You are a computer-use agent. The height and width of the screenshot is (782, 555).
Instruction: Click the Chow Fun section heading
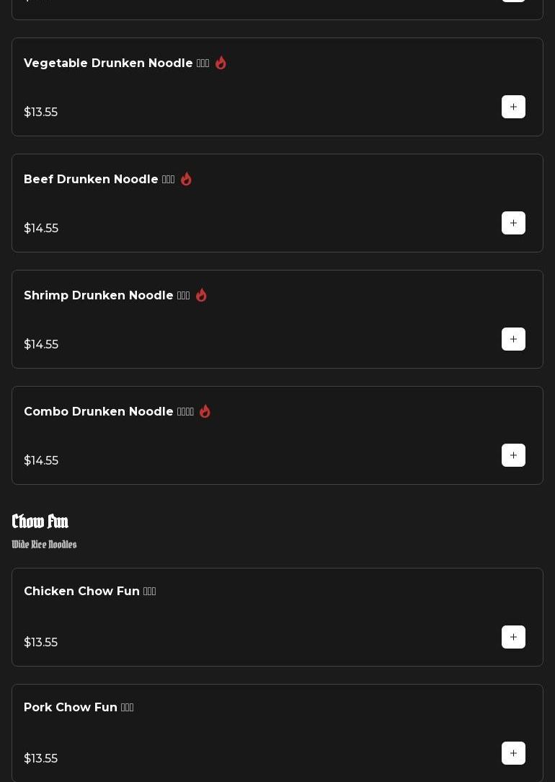coord(40,521)
